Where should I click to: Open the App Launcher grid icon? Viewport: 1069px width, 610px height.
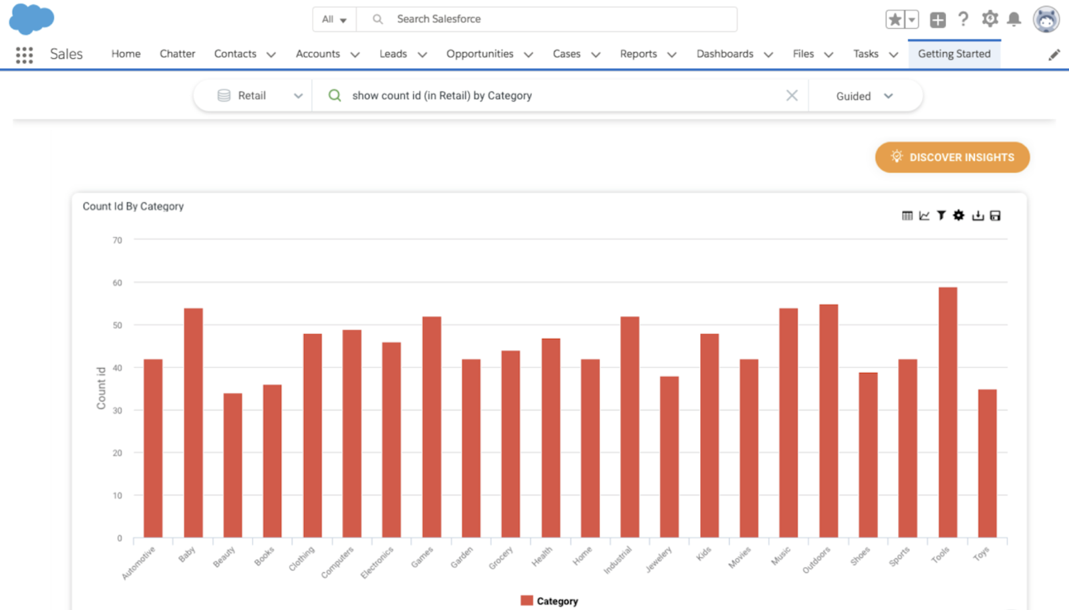point(25,55)
